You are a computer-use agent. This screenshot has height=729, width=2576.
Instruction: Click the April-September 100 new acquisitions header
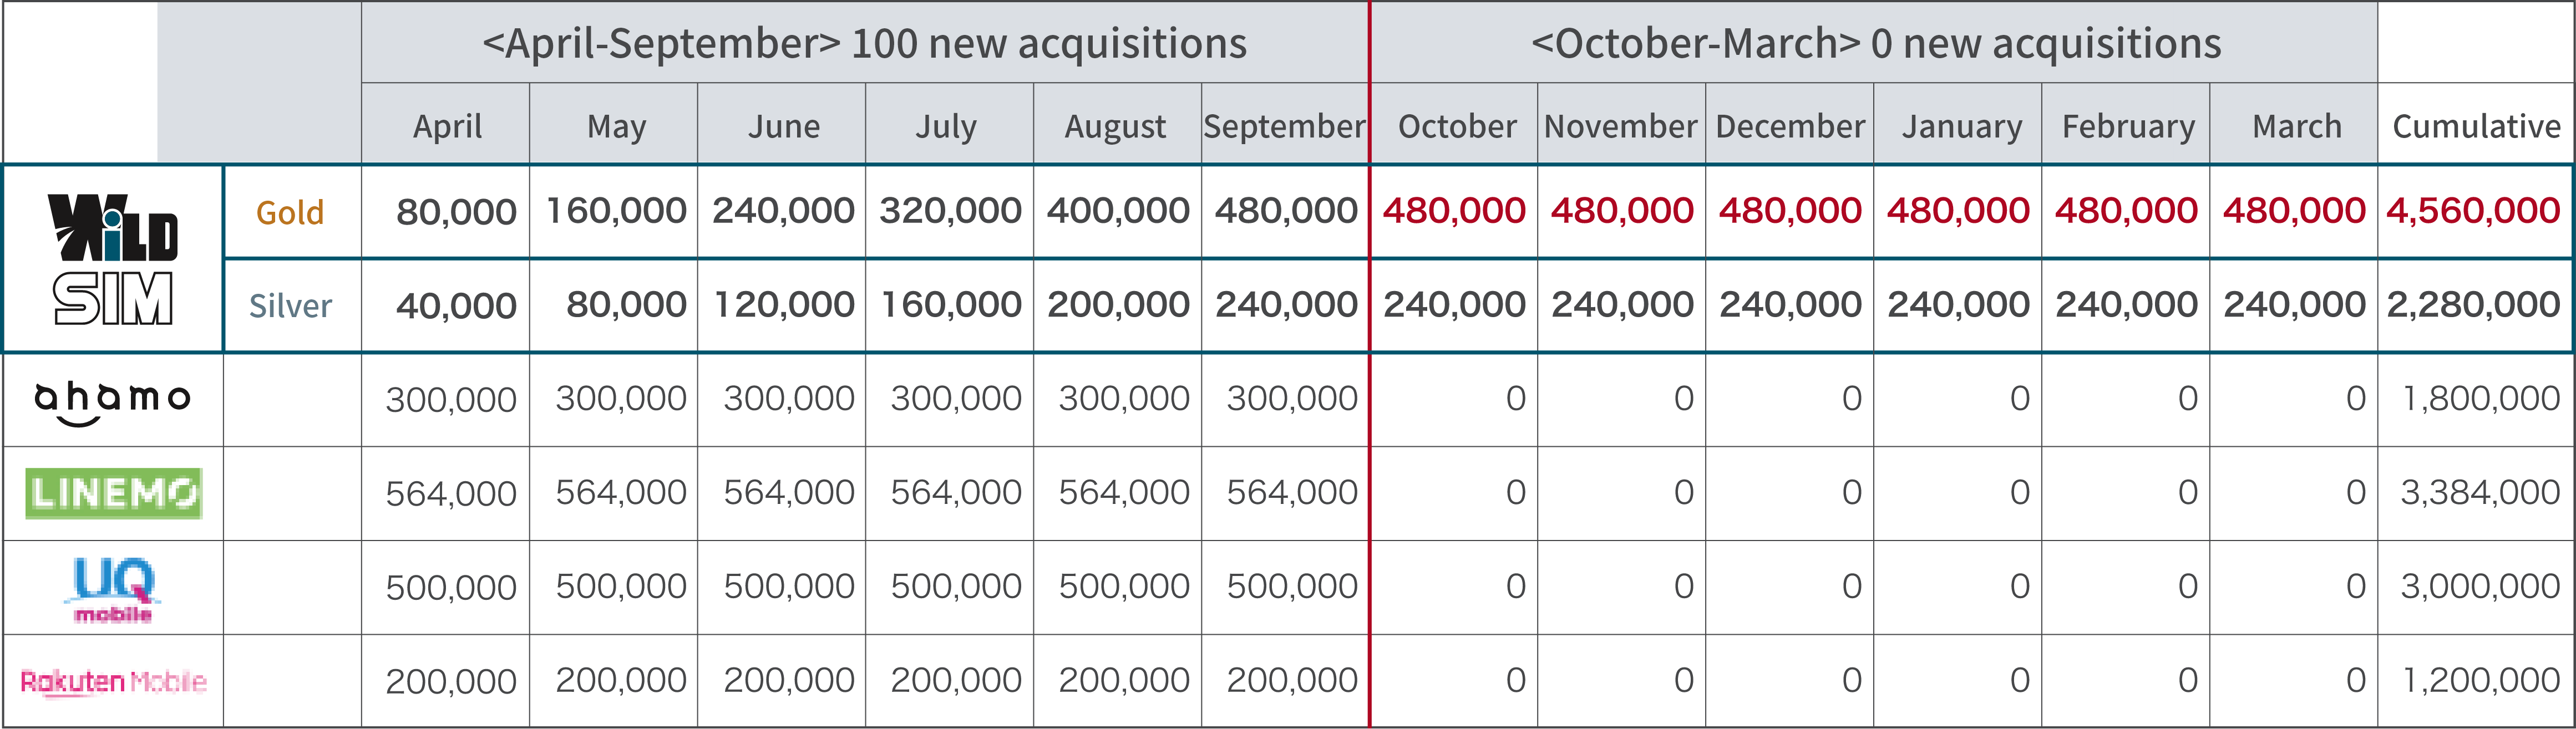click(x=864, y=44)
